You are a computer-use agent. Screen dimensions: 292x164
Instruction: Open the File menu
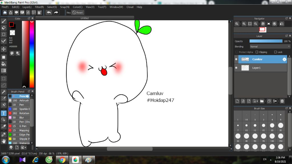[5, 7]
